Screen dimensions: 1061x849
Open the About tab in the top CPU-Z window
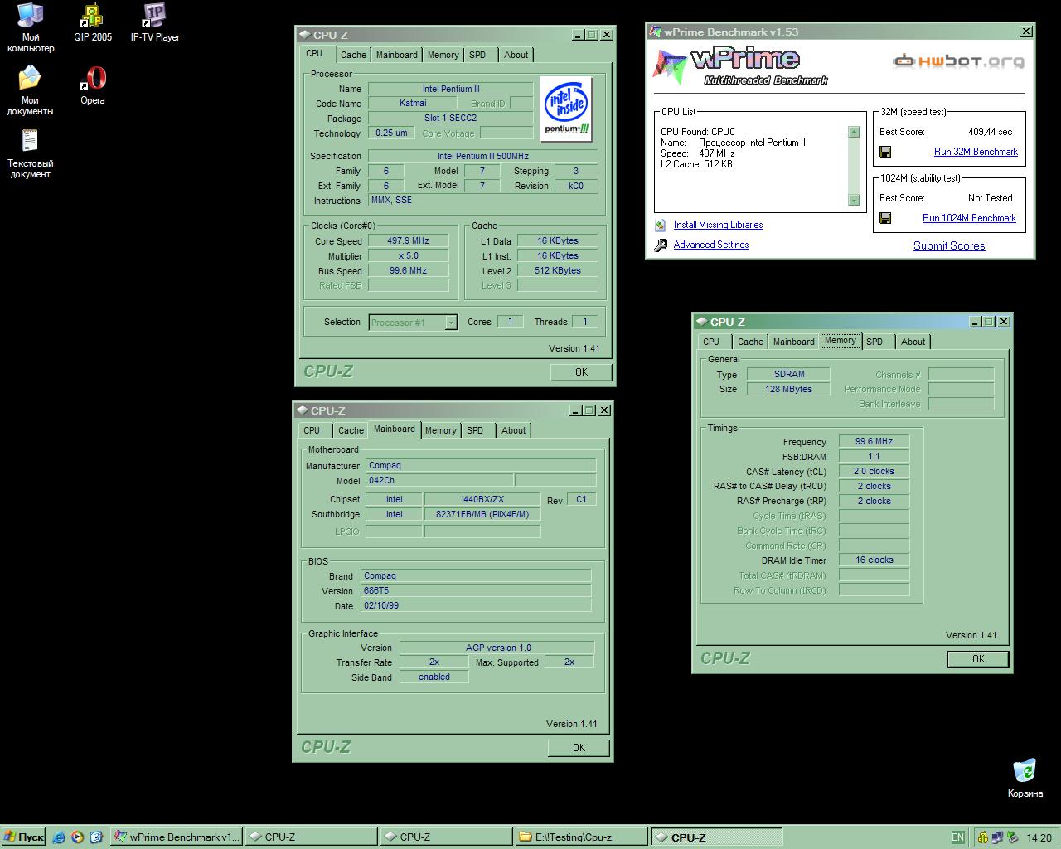pyautogui.click(x=516, y=55)
